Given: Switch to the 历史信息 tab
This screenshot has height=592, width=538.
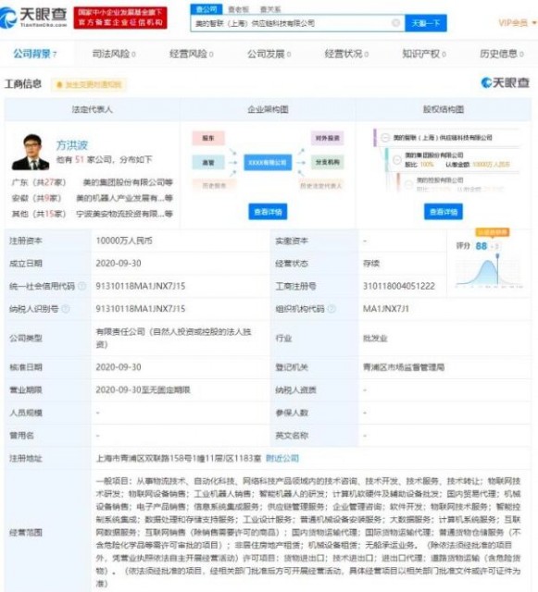Looking at the screenshot, I should 501,54.
